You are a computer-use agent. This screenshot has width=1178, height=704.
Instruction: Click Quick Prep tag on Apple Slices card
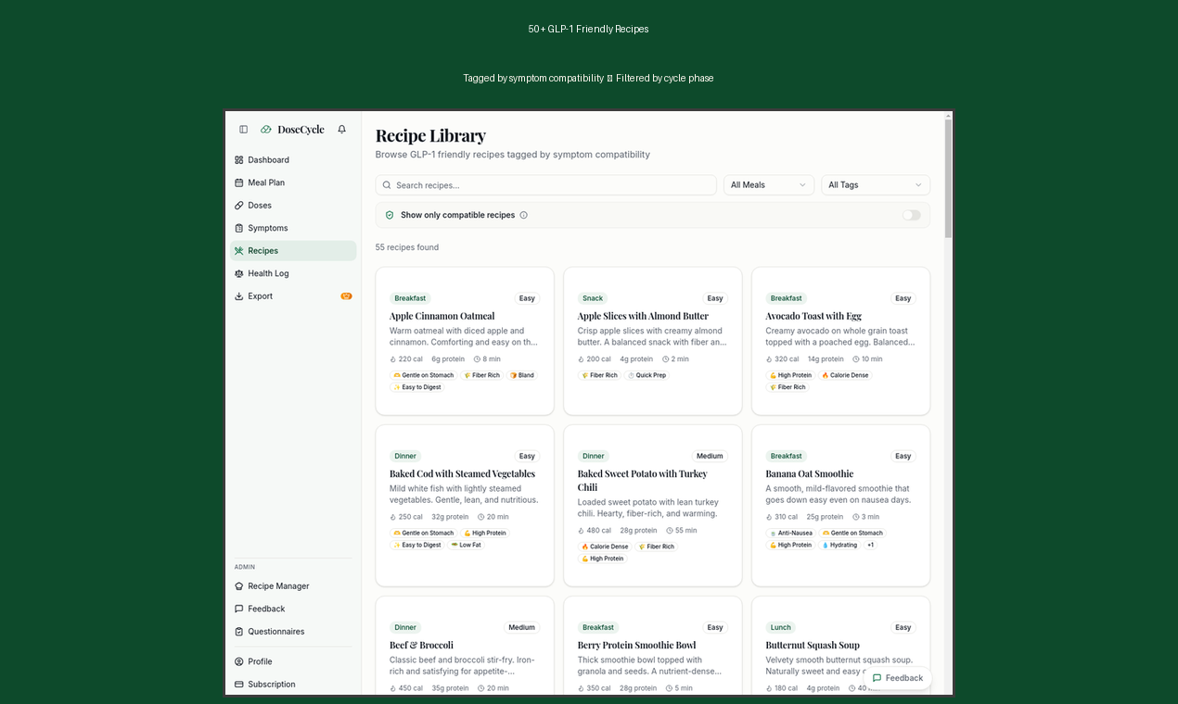pyautogui.click(x=647, y=376)
